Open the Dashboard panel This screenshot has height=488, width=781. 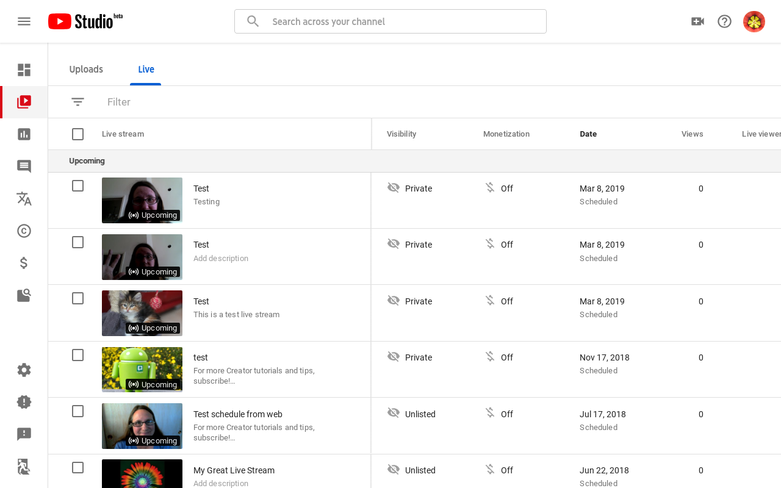(24, 70)
